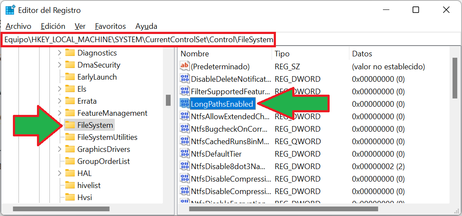Screen dimensions: 462x216
Task: Click the 0x00000002 (2) data cell
Action: [378, 167]
